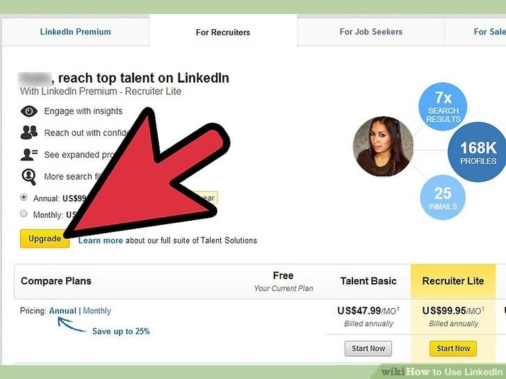
Task: Click the eye icon beside Engage with insights
Action: (29, 111)
